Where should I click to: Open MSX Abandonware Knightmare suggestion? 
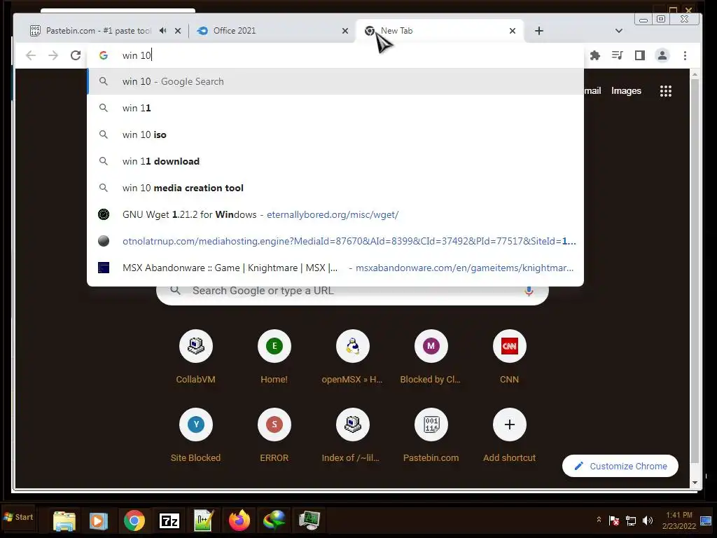pyautogui.click(x=335, y=268)
